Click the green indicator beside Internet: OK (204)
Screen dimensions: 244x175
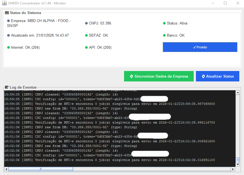(x=9, y=48)
